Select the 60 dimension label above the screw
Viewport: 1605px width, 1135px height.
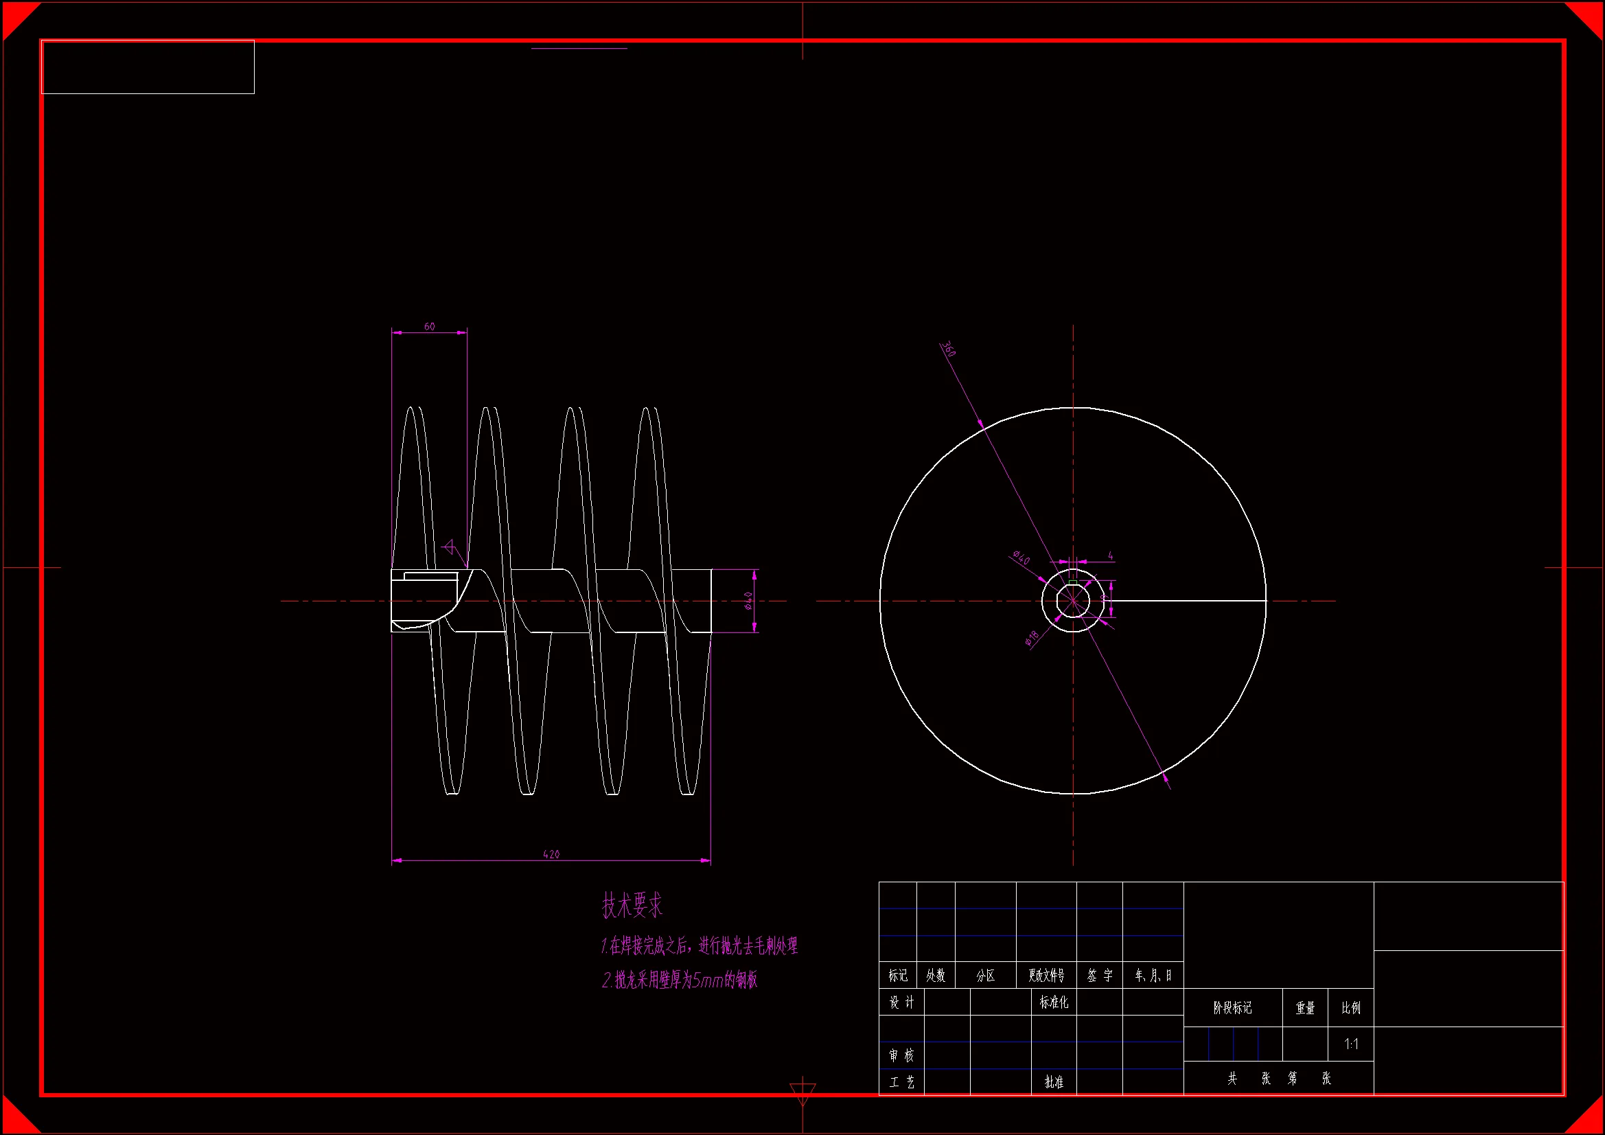[x=429, y=327]
